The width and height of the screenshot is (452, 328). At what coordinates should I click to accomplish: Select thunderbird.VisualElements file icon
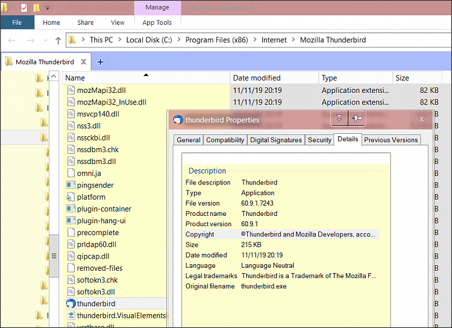(x=71, y=315)
